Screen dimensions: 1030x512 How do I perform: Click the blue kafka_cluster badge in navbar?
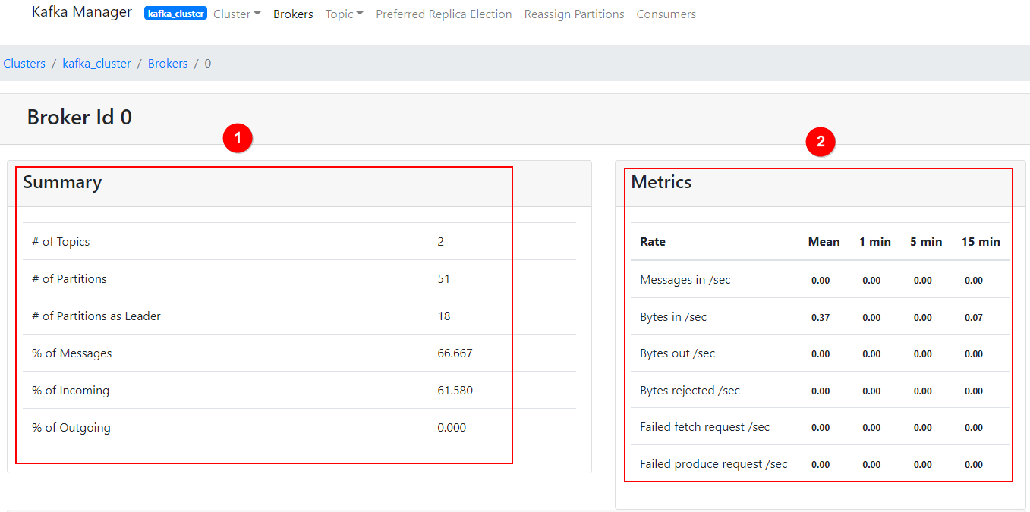[175, 14]
